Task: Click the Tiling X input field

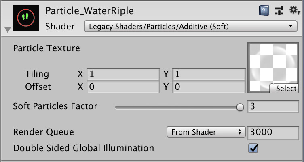Action: coord(123,74)
